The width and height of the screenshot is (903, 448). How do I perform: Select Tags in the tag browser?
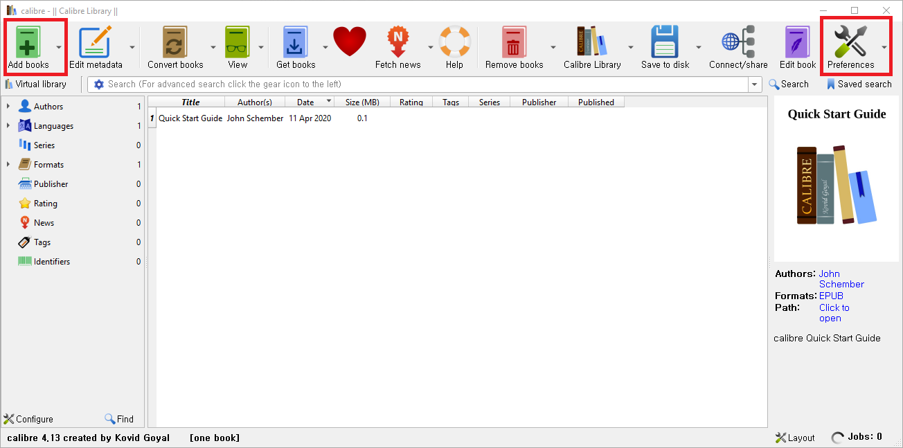coord(42,242)
